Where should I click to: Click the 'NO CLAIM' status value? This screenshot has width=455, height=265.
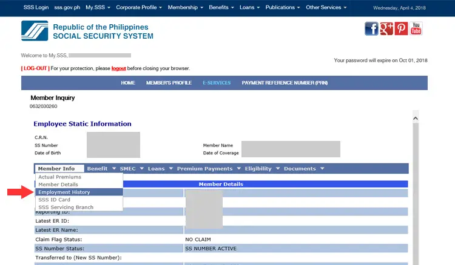pyautogui.click(x=198, y=239)
